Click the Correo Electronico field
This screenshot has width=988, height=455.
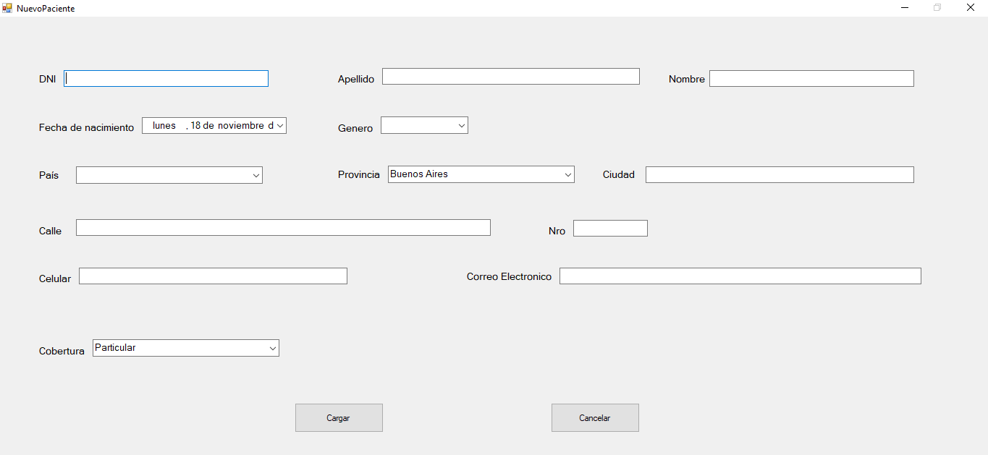(x=740, y=276)
